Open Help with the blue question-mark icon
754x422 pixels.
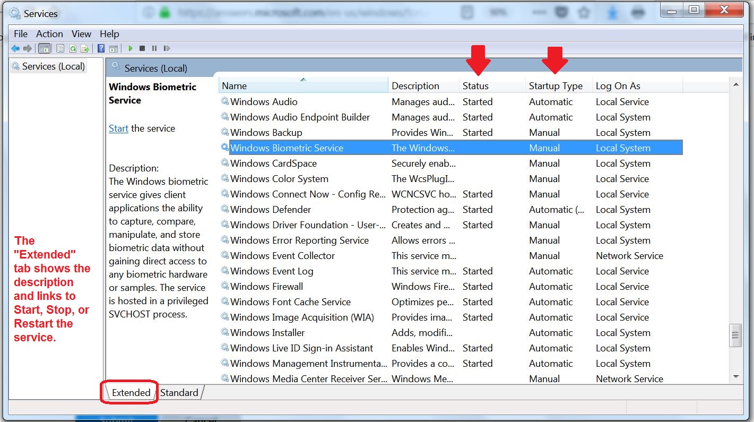(101, 48)
